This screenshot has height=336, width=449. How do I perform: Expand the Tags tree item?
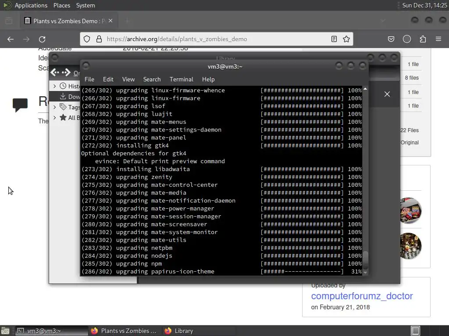(54, 107)
